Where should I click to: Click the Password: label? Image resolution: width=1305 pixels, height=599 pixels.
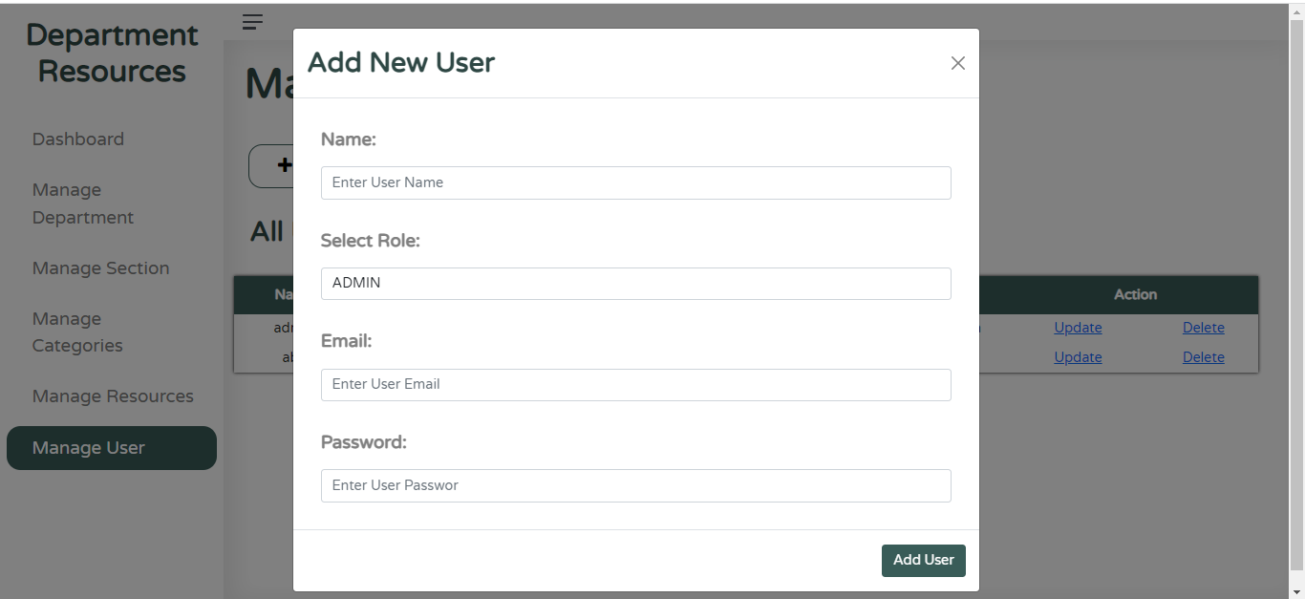[364, 442]
